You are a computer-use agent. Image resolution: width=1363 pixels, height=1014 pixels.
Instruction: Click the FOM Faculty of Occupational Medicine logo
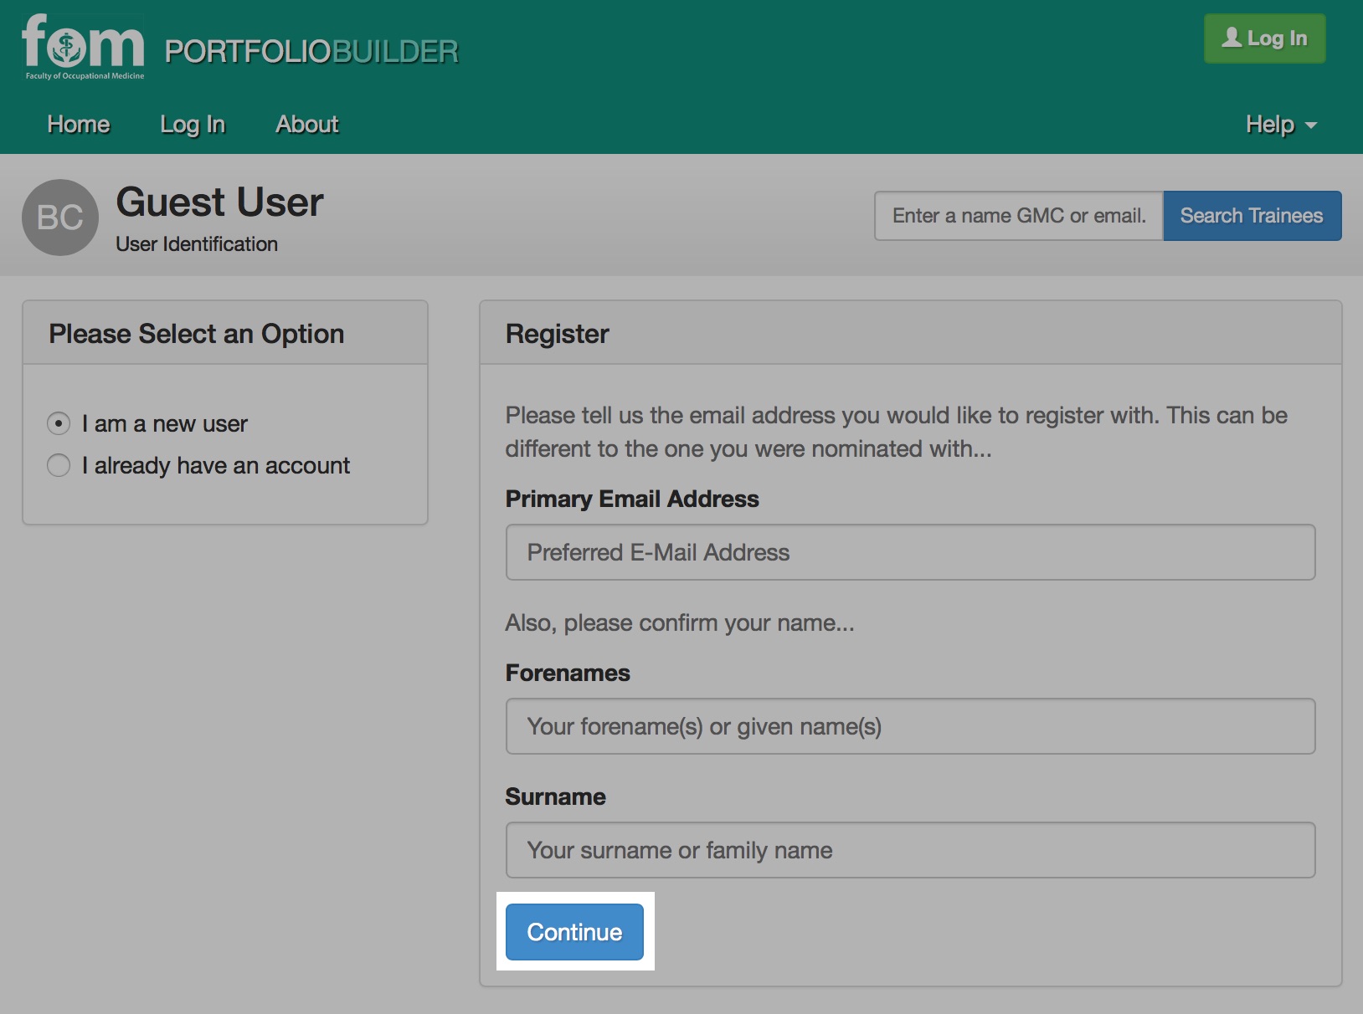tap(83, 48)
